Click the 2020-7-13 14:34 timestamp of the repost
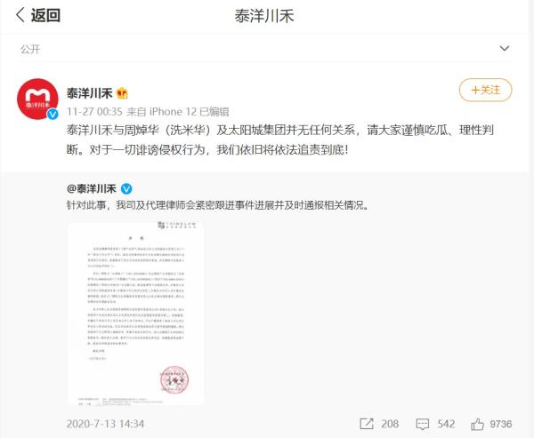 click(x=105, y=424)
